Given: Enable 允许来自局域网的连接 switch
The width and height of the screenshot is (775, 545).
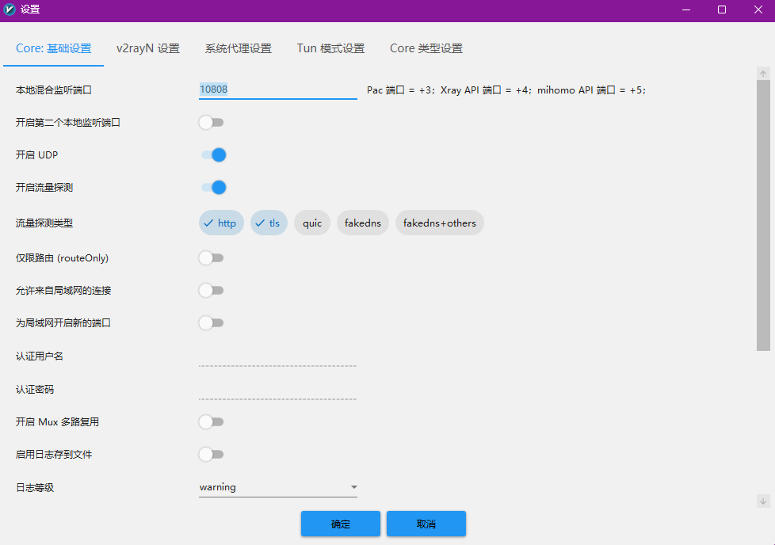Looking at the screenshot, I should tap(212, 291).
